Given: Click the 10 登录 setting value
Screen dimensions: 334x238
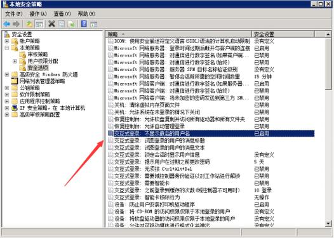Looking at the screenshot, I should pos(263,190).
